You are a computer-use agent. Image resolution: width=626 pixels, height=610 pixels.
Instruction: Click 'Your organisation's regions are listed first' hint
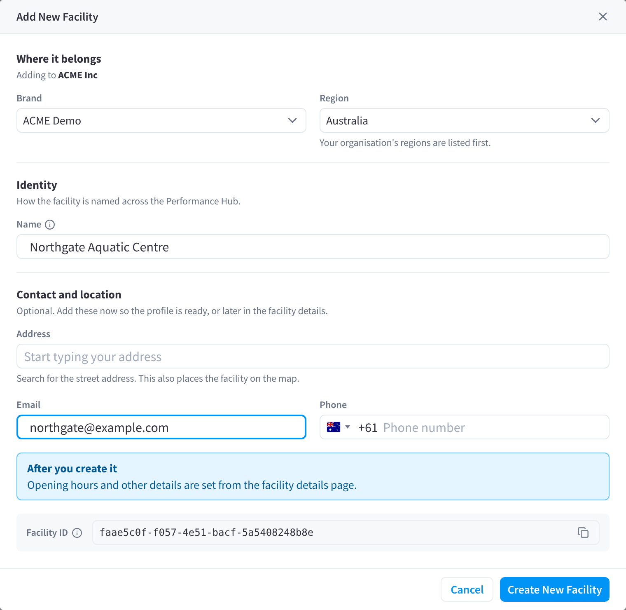click(405, 143)
